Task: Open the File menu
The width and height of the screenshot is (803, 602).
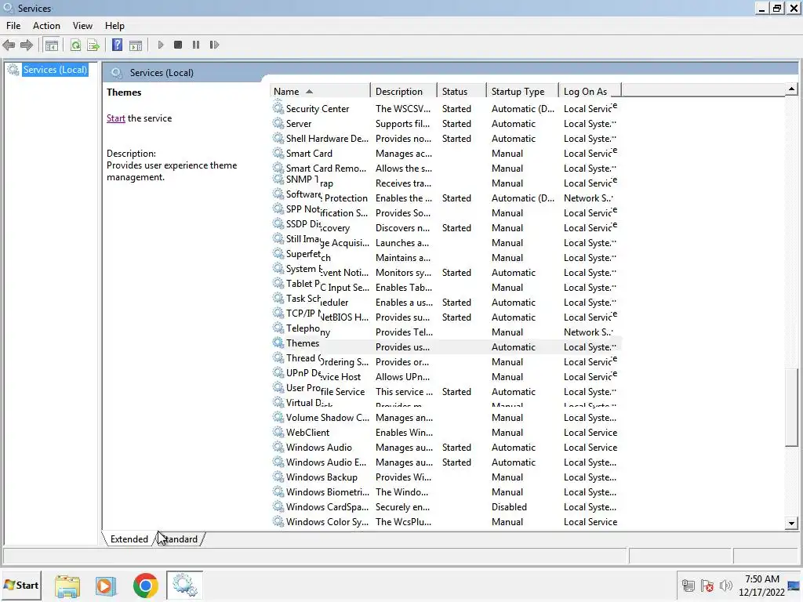Action: 13,26
